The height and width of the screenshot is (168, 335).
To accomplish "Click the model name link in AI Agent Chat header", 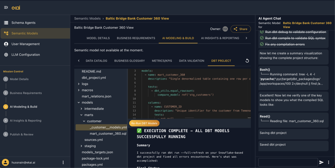I will click(x=307, y=25).
